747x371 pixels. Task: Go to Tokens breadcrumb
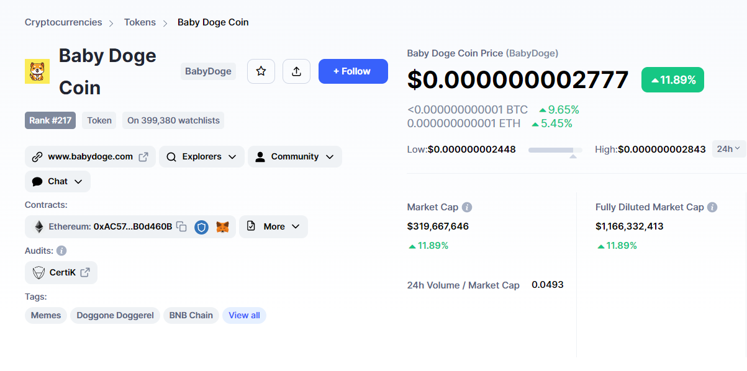[140, 22]
